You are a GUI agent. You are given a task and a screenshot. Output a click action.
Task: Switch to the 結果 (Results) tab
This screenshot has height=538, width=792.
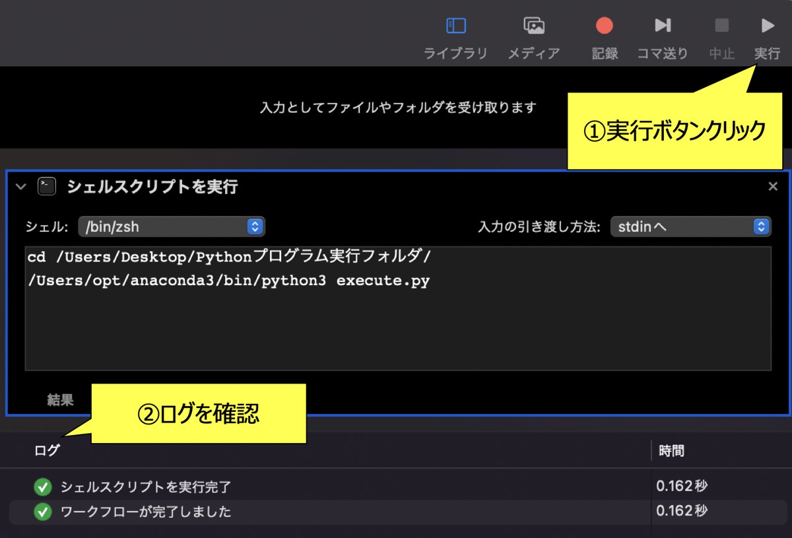(61, 399)
